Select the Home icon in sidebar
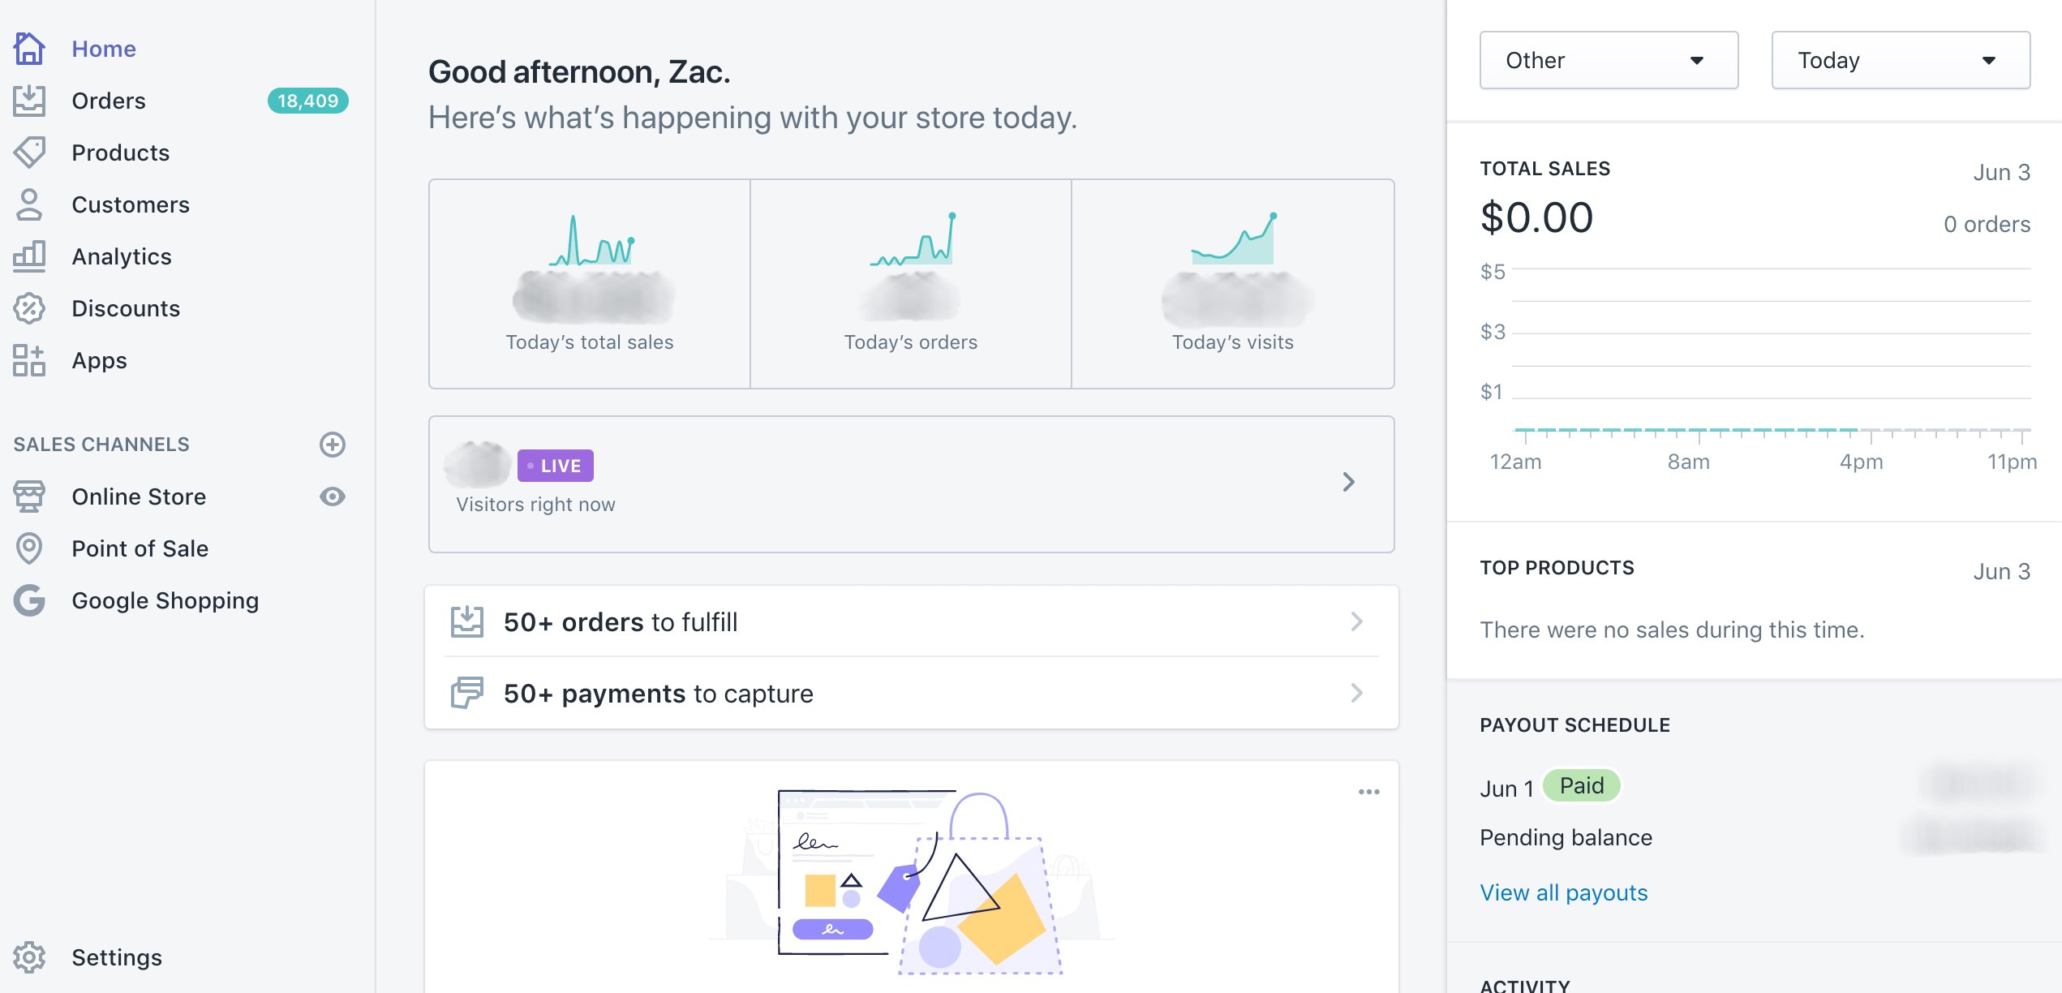 pyautogui.click(x=29, y=49)
